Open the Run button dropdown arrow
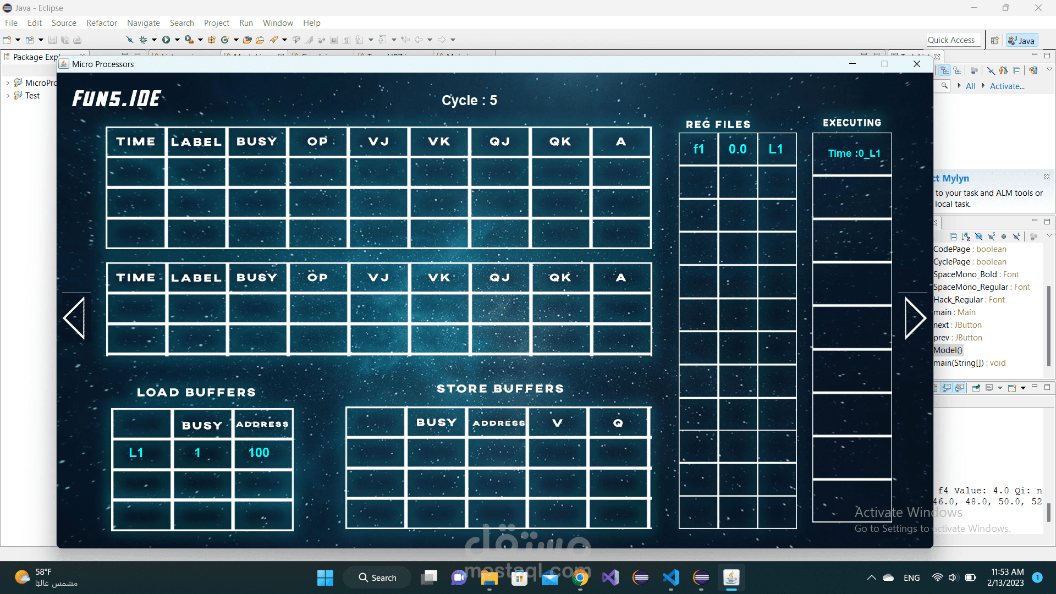The image size is (1056, 594). (177, 40)
